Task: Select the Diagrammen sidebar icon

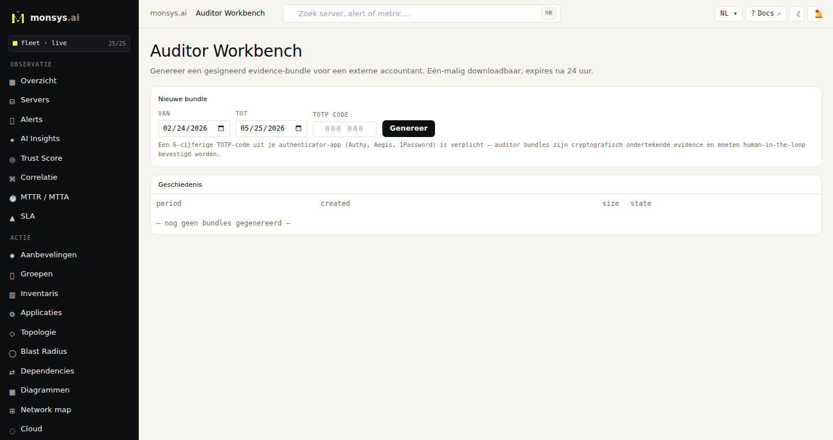Action: [12, 391]
